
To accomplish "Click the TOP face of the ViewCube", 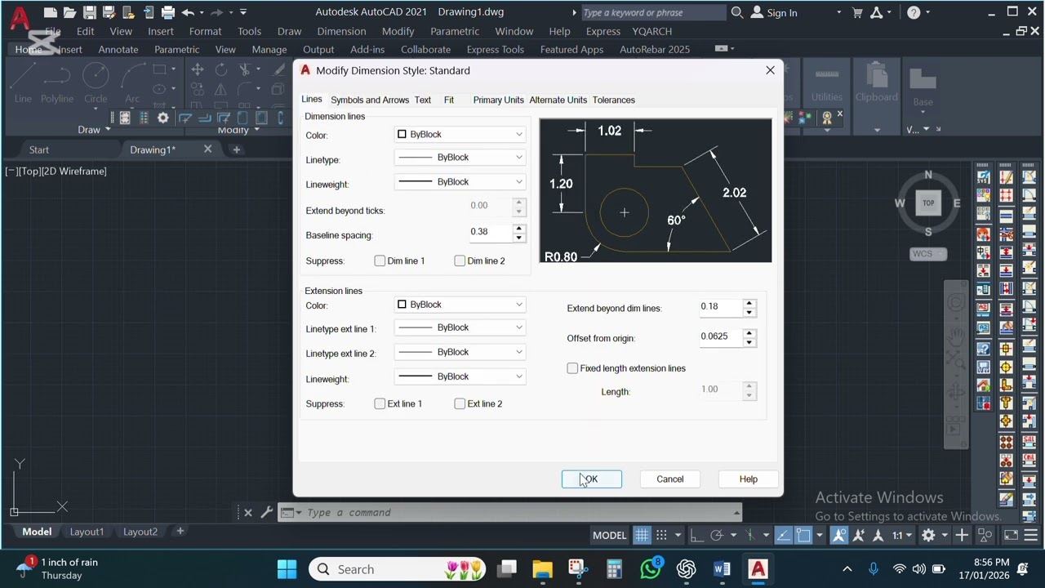I will (928, 203).
